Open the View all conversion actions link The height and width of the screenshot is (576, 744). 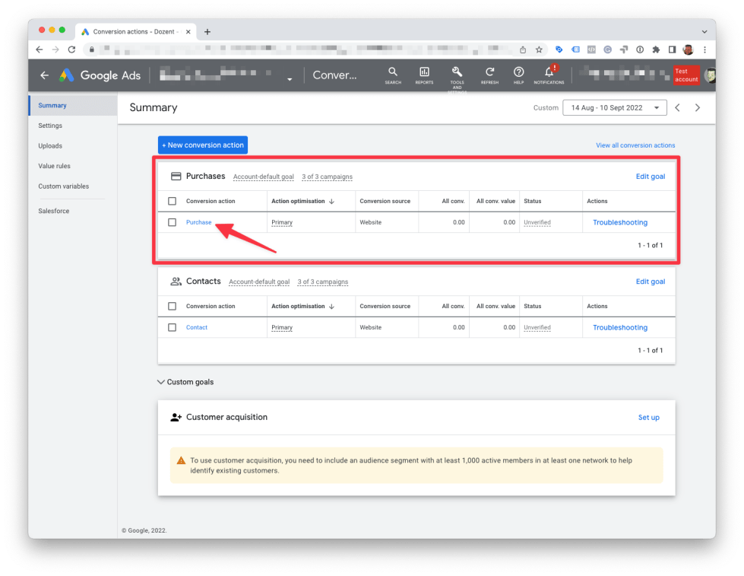(x=635, y=145)
